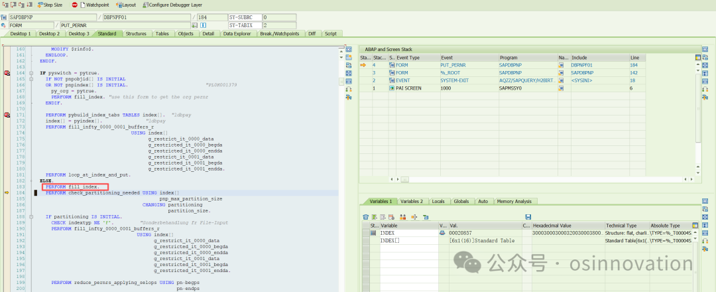The height and width of the screenshot is (292, 716).
Task: Click the third step (return) icon
Action: click(x=21, y=5)
